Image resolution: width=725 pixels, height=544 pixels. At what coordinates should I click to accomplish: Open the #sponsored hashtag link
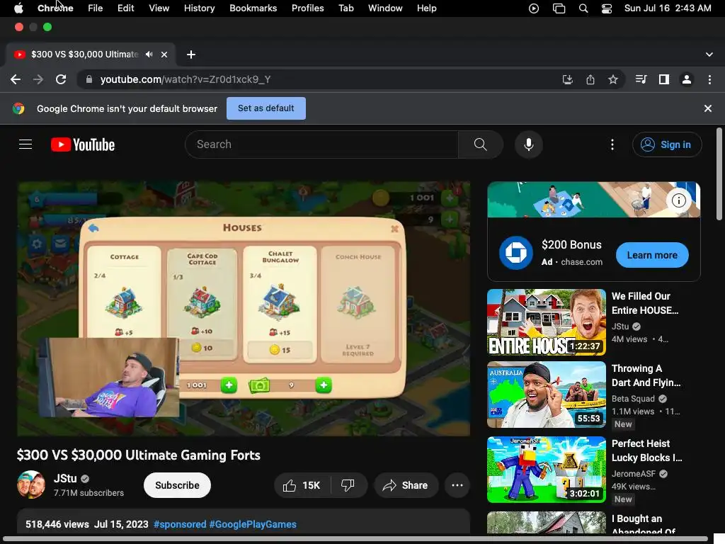pos(179,524)
